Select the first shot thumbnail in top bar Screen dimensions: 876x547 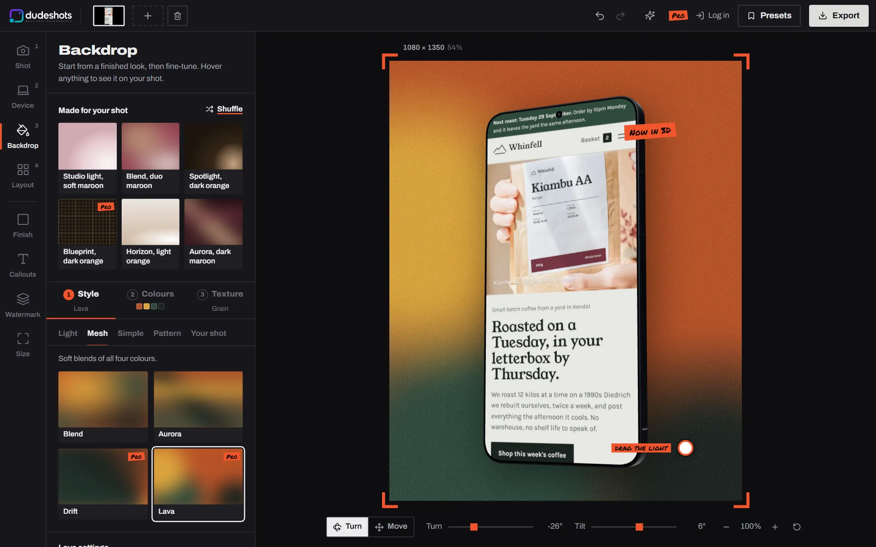(109, 16)
